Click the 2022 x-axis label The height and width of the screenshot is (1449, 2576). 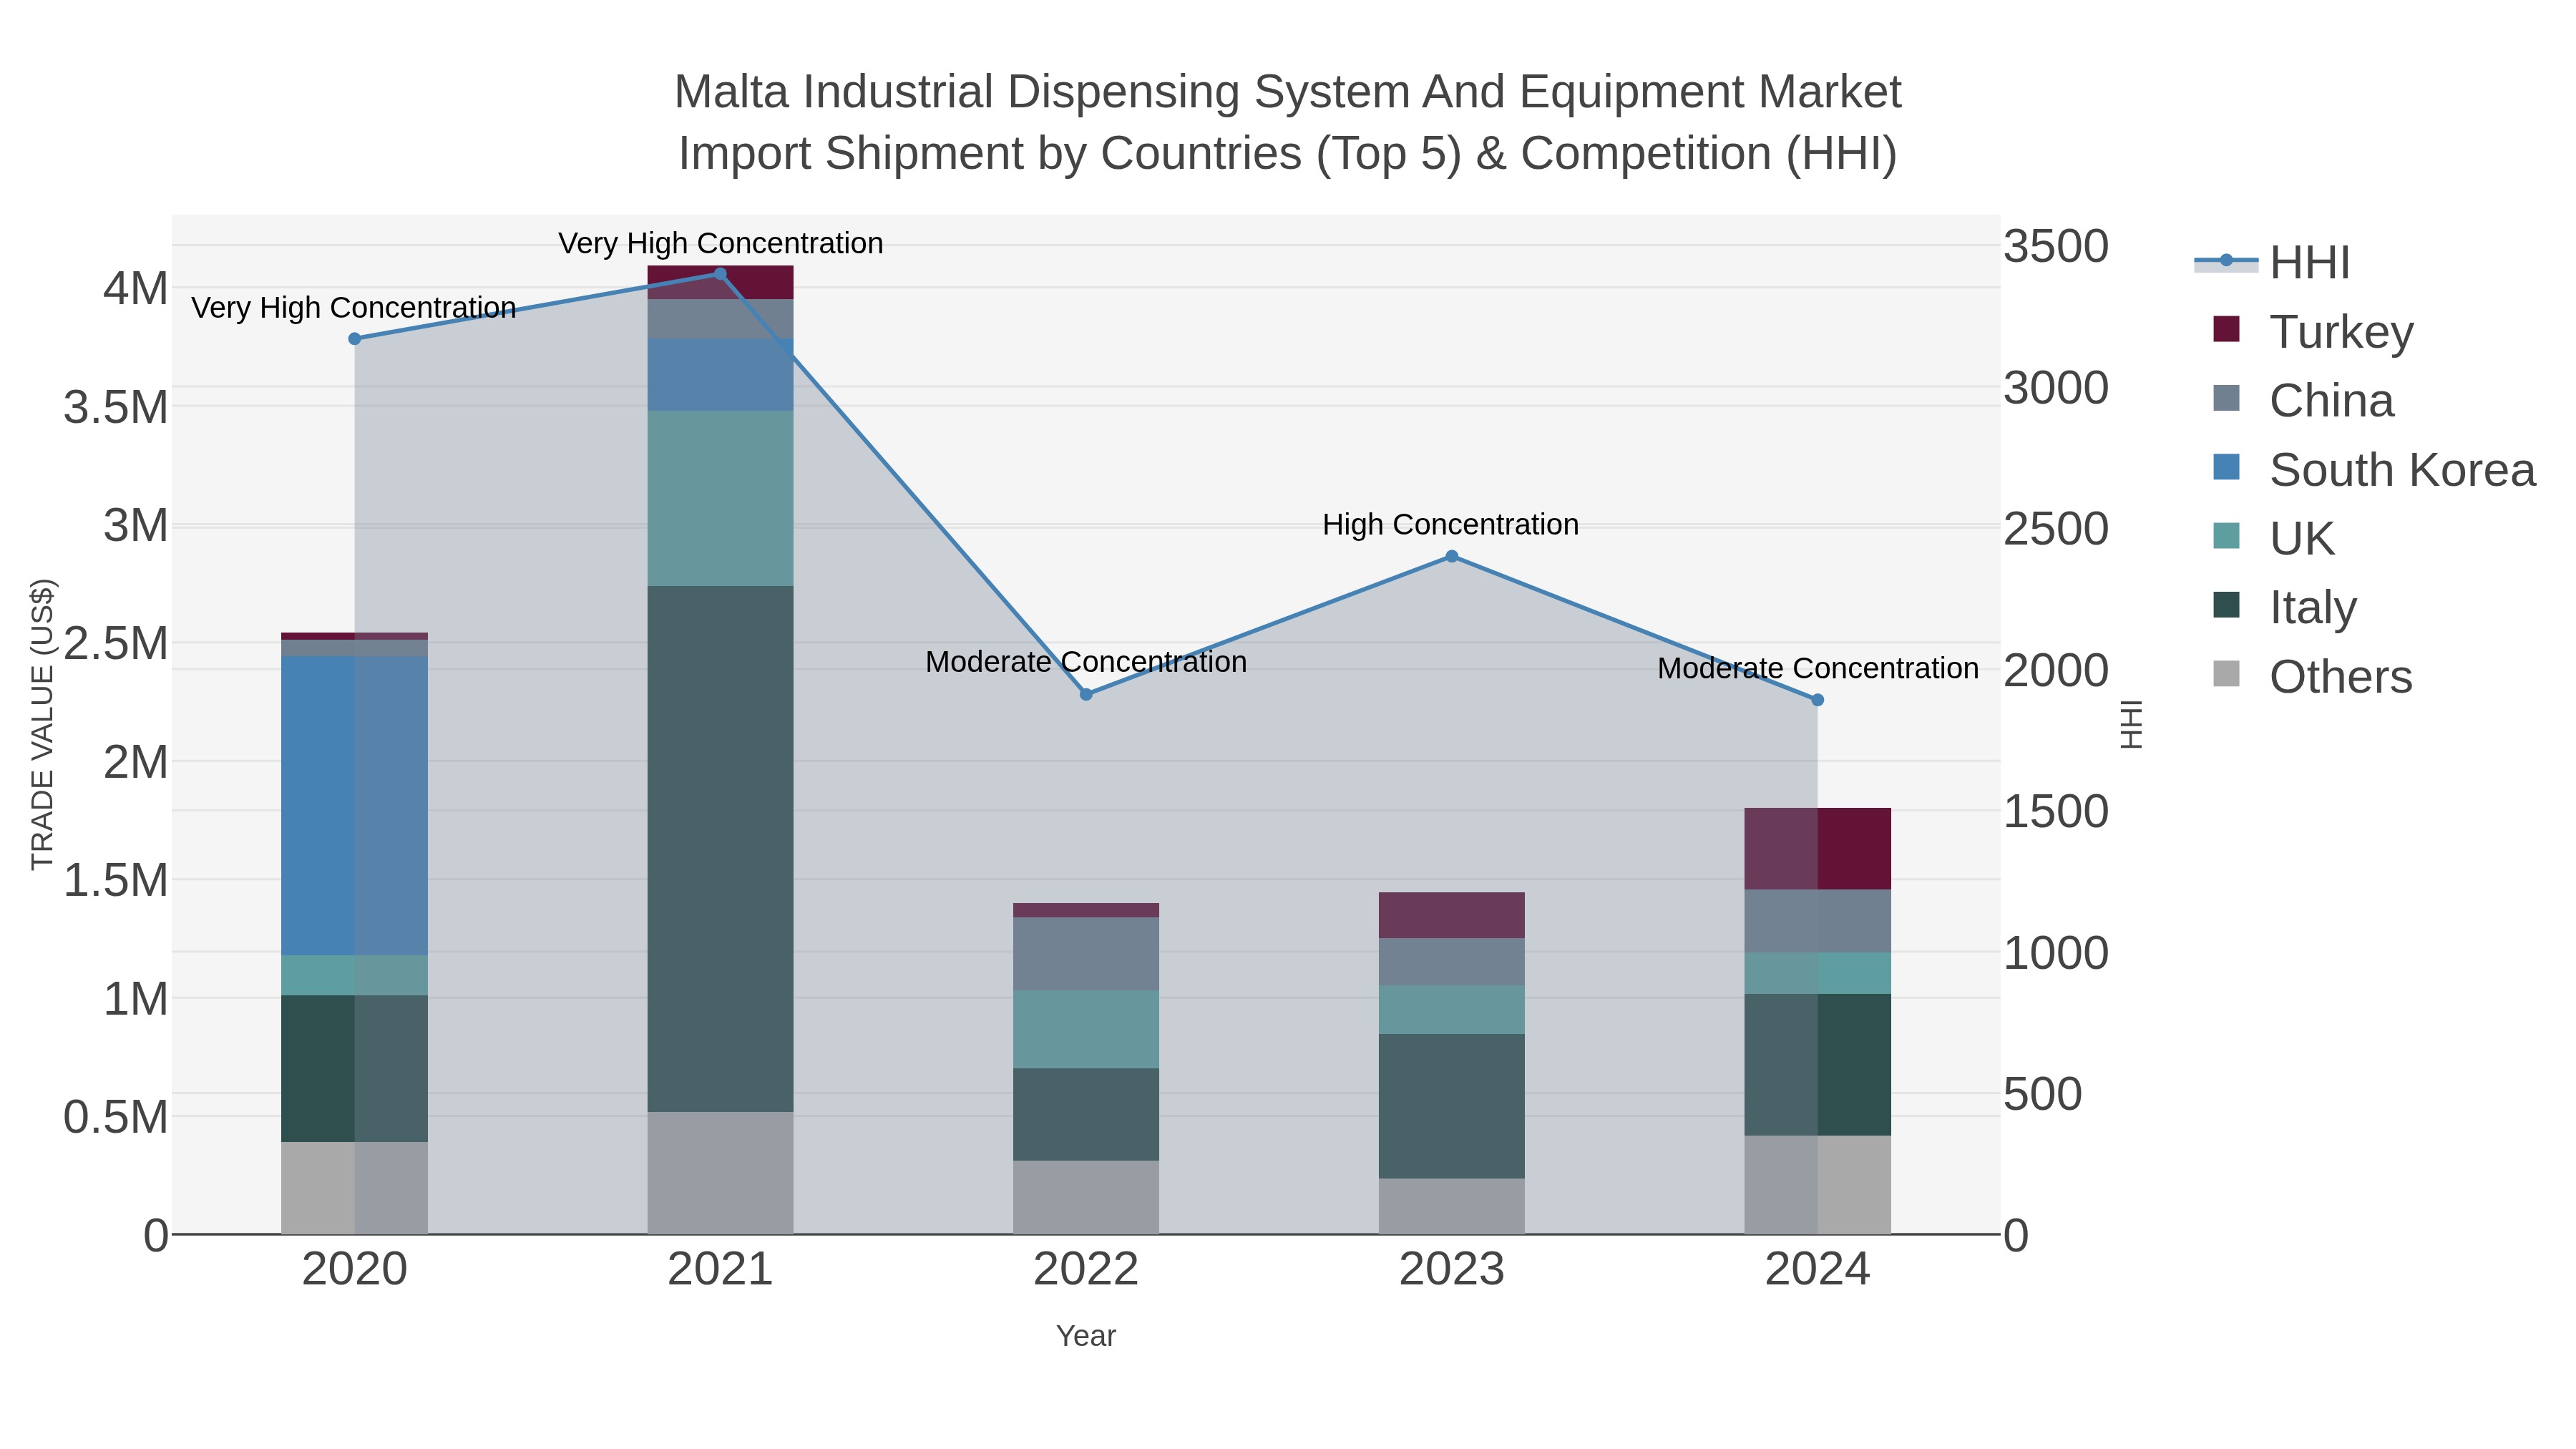click(1086, 1270)
